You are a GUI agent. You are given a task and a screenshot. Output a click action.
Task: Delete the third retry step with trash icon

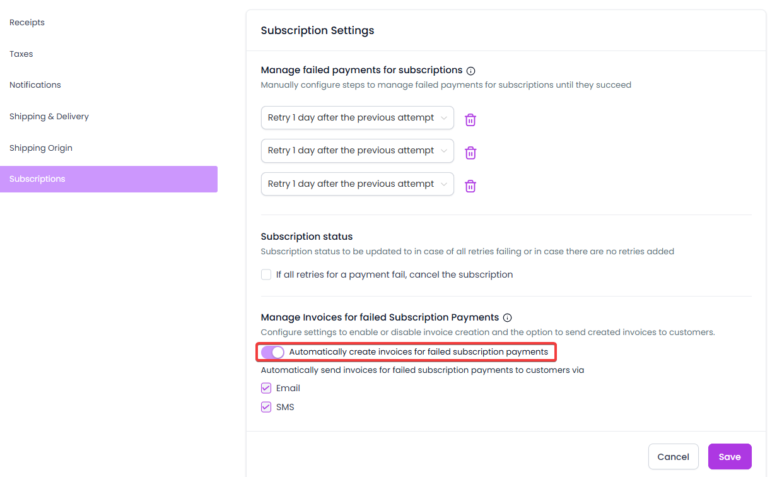[470, 186]
